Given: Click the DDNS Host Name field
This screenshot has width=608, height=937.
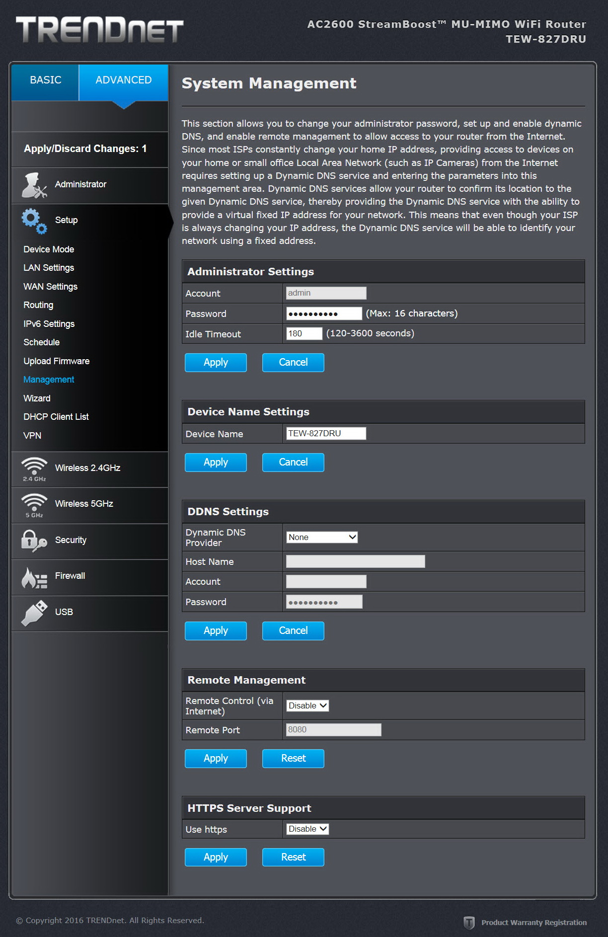Looking at the screenshot, I should point(355,561).
